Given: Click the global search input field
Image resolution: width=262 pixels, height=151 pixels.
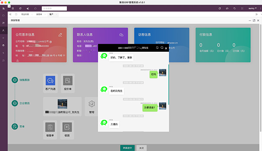Looking at the screenshot, I should point(54,8).
